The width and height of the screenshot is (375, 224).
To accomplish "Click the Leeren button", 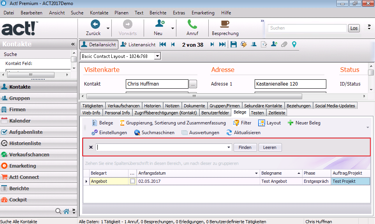I will click(x=270, y=147).
